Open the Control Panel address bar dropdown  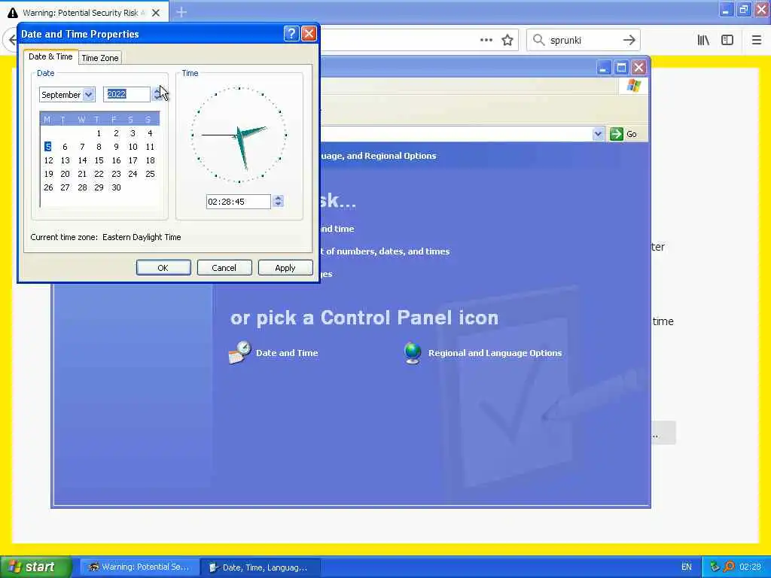point(598,134)
